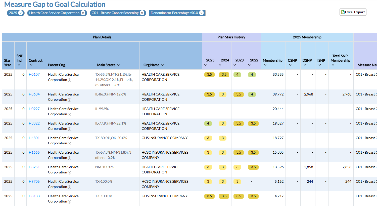This screenshot has height=206, width=377.
Task: Open contract H0927 link
Action: (34, 109)
